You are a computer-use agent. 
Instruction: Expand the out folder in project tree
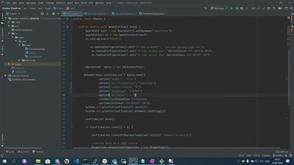click(x=9, y=26)
